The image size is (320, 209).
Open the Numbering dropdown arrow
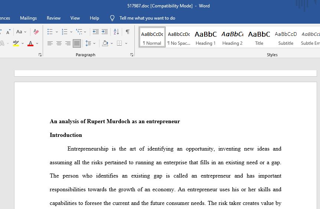pos(71,32)
